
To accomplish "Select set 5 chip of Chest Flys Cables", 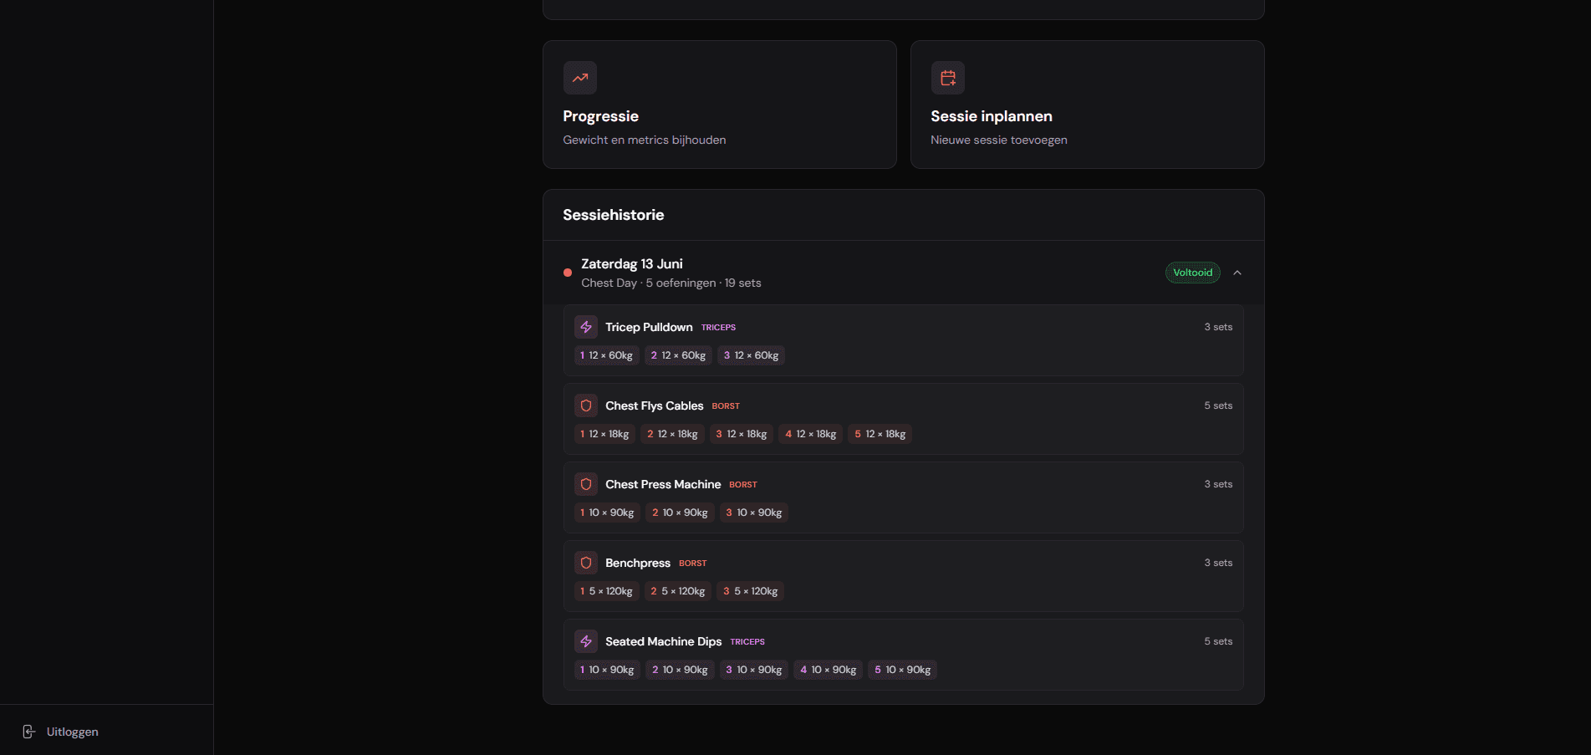I will tap(880, 434).
